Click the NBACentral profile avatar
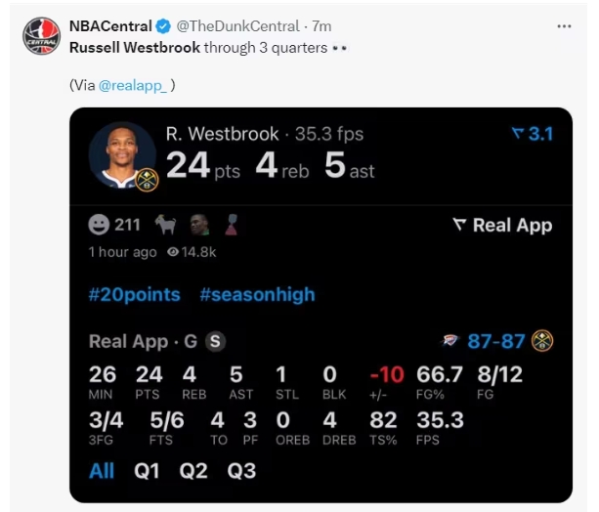Image resolution: width=599 pixels, height=512 pixels. [41, 36]
